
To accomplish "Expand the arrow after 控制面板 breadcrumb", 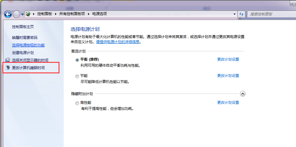I will [x=56, y=14].
